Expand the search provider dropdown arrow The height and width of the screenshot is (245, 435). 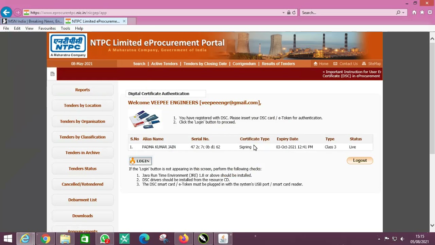[x=403, y=13]
